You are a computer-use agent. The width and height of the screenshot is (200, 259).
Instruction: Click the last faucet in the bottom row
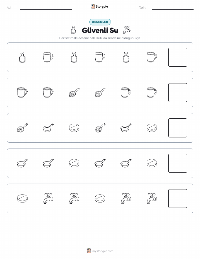click(152, 198)
